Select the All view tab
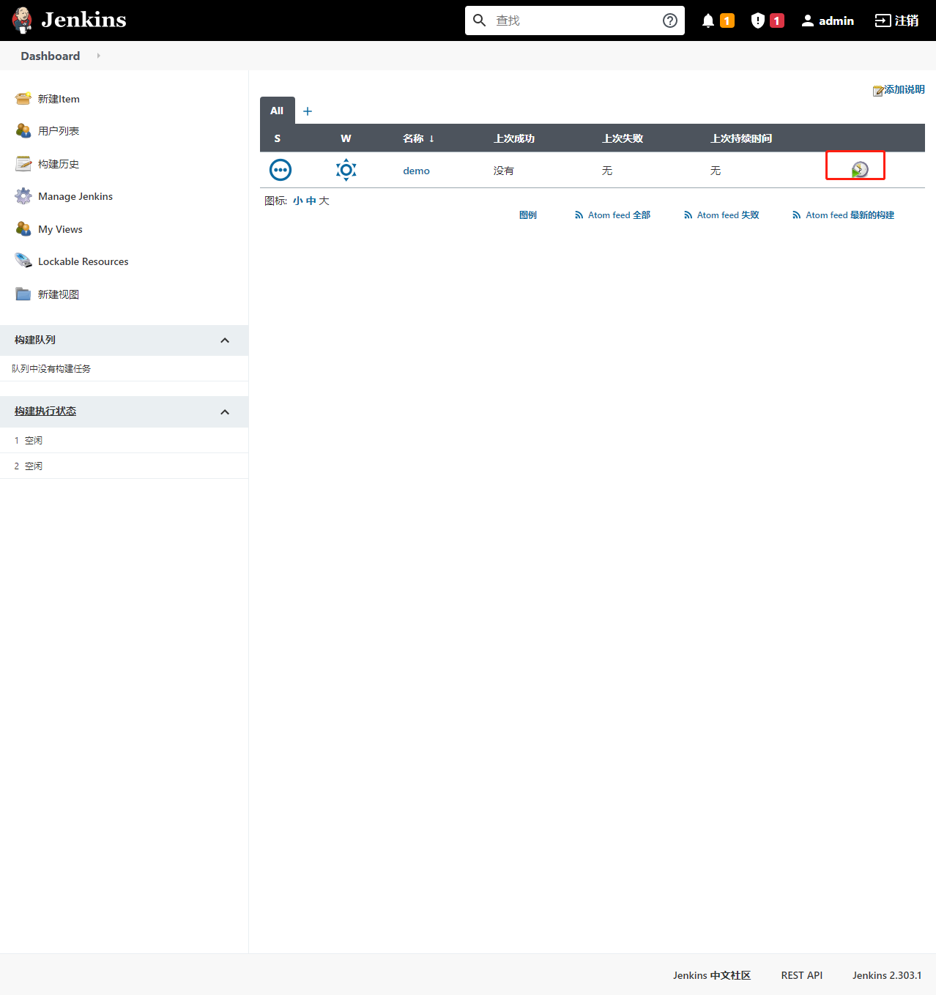Screen dimensions: 936x995 coord(277,111)
